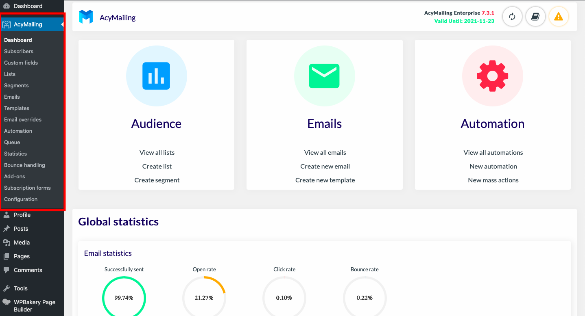Open Subscribers in AcyMailing submenu
This screenshot has height=316, width=585.
click(19, 51)
